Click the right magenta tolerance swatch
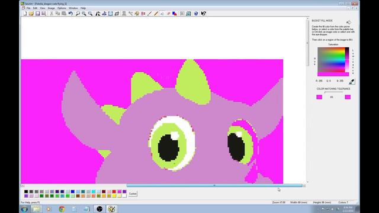 click(348, 97)
